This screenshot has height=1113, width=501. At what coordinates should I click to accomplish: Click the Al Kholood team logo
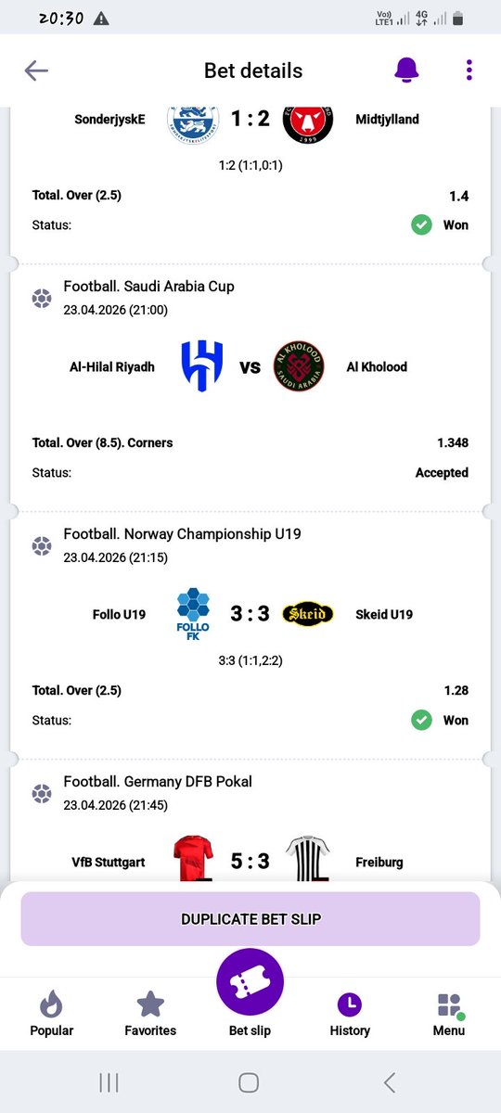(299, 366)
